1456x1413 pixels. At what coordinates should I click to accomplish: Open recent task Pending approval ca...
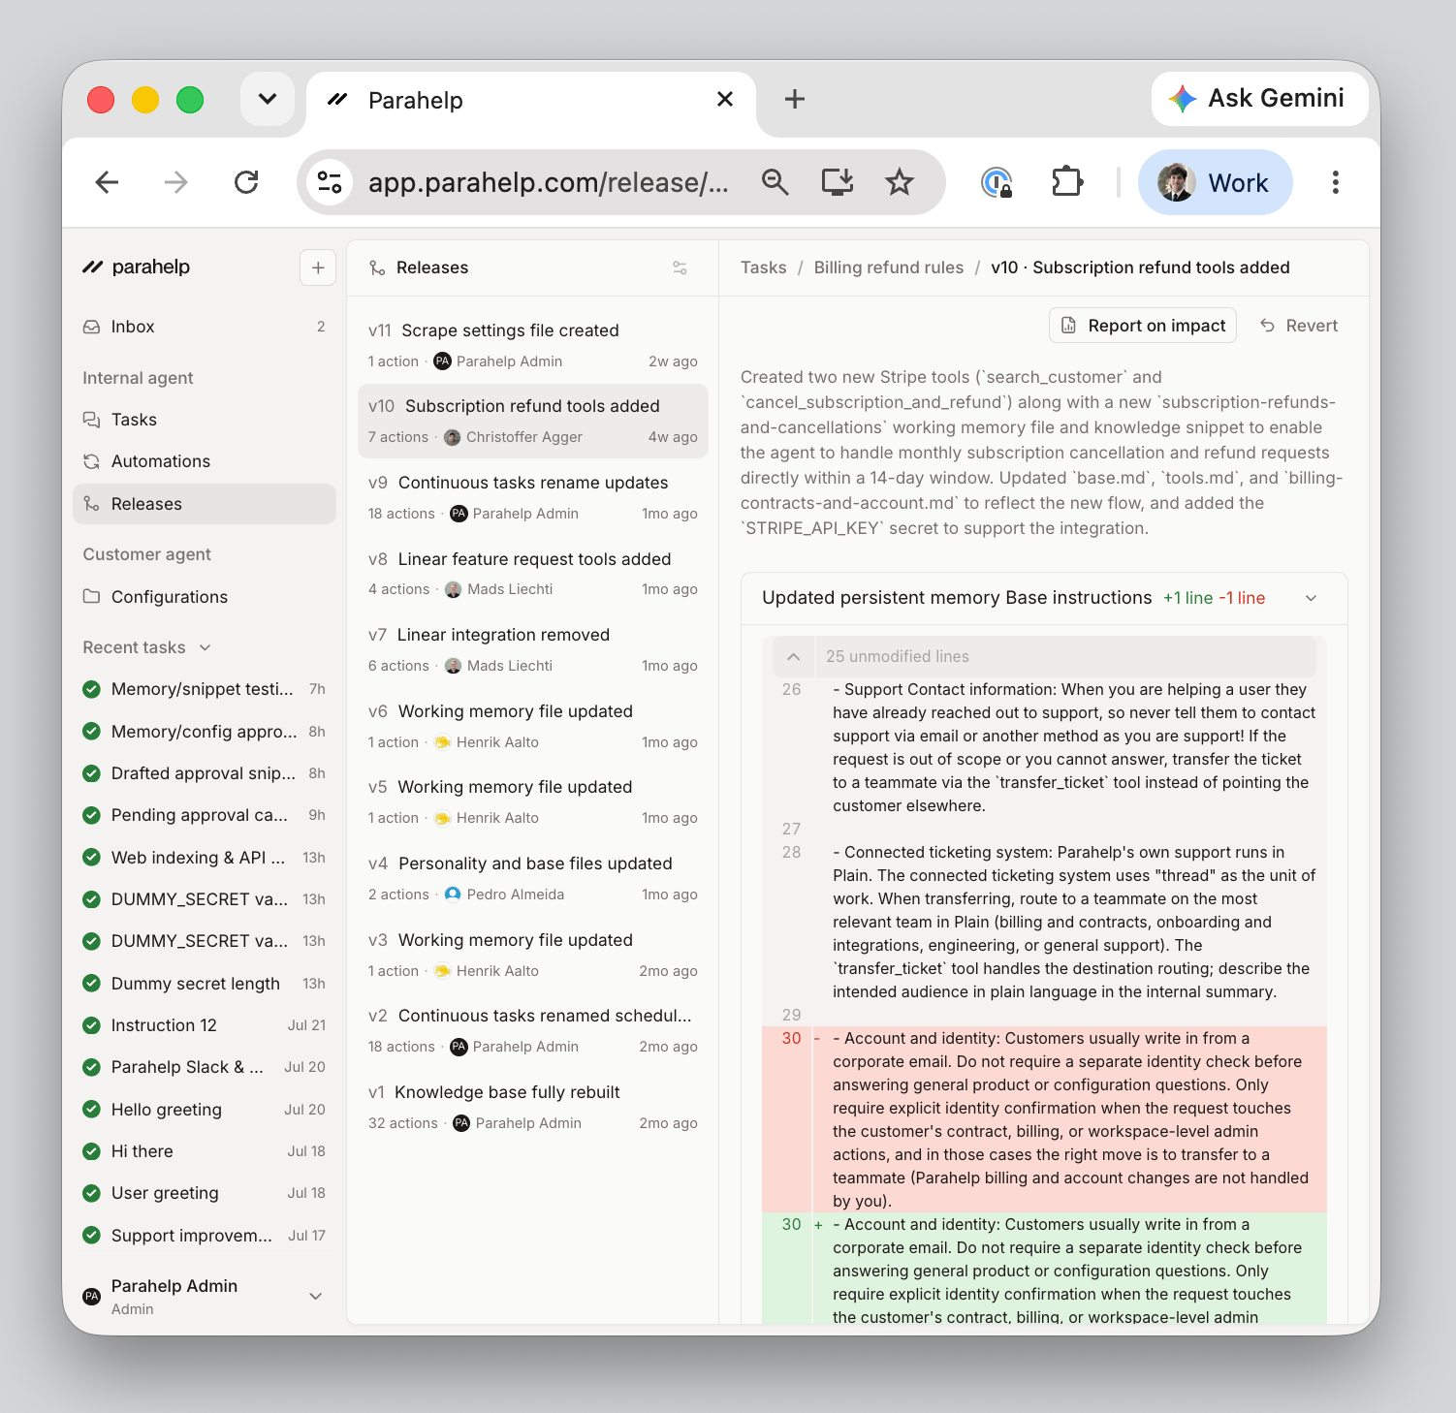pyautogui.click(x=205, y=815)
